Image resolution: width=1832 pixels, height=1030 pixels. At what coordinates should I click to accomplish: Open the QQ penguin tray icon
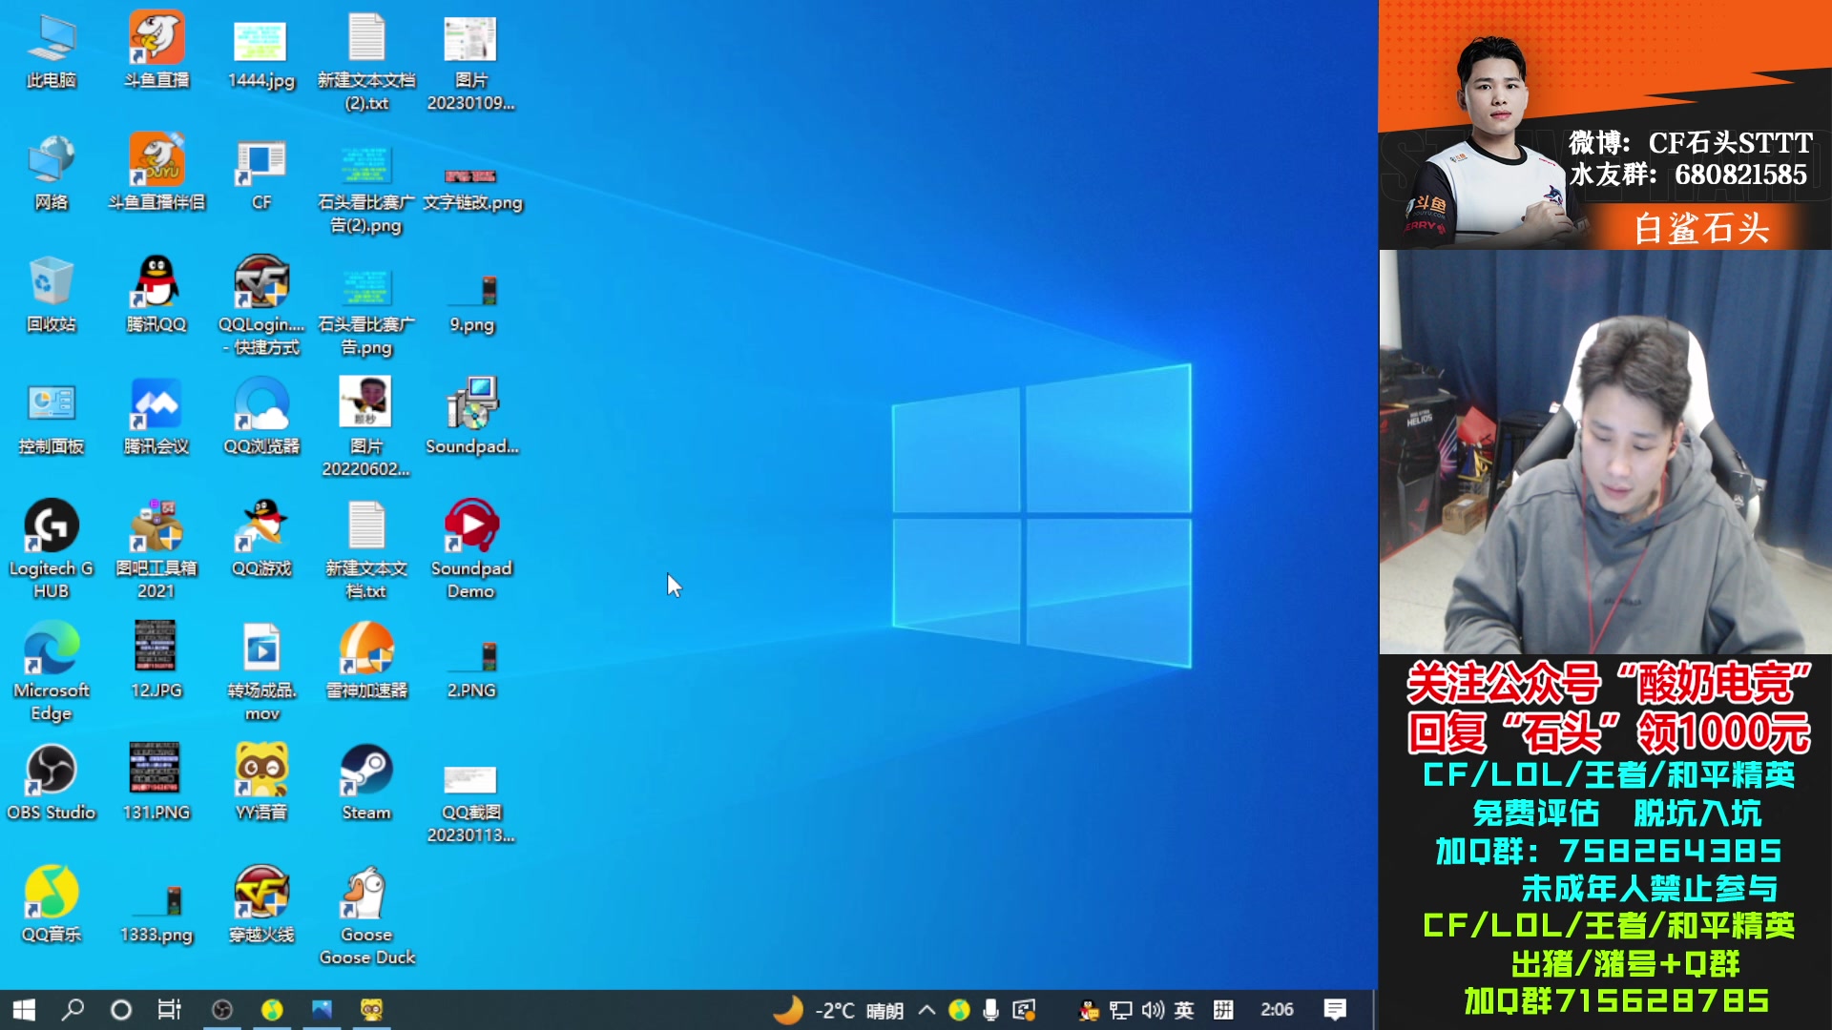pyautogui.click(x=1089, y=1010)
